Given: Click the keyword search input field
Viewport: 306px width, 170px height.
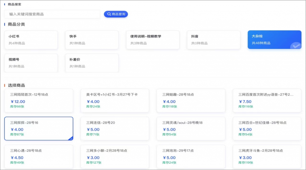Looking at the screenshot, I should click(x=52, y=14).
